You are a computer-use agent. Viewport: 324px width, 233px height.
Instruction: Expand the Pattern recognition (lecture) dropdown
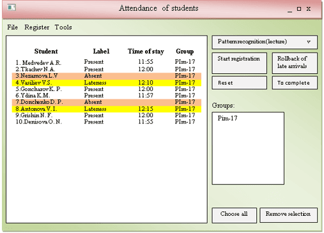click(x=265, y=42)
